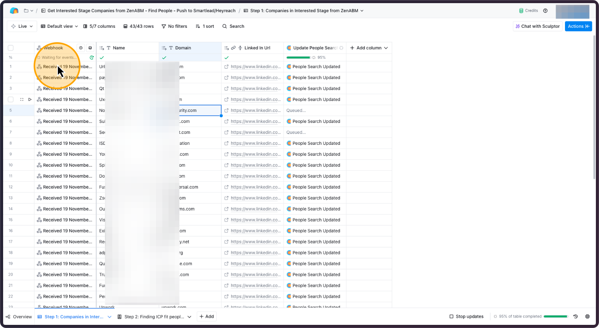
Task: Click the Webhook column database icon
Action: [x=90, y=48]
